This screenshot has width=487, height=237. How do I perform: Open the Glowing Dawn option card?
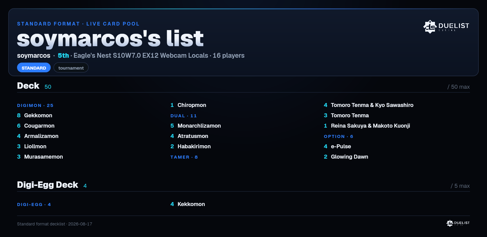(x=346, y=157)
